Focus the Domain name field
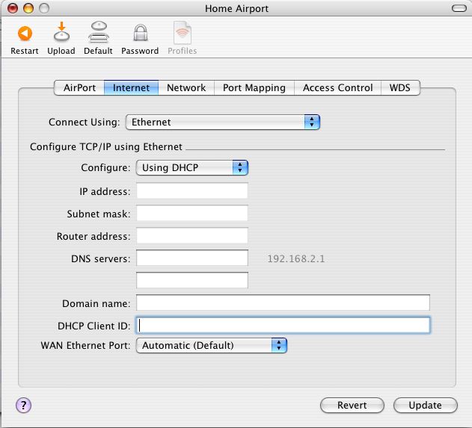 point(283,303)
